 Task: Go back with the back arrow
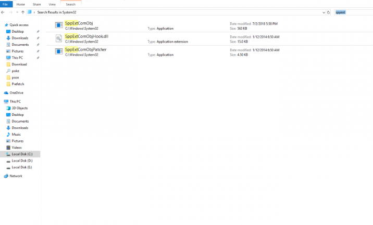[x=3, y=12]
